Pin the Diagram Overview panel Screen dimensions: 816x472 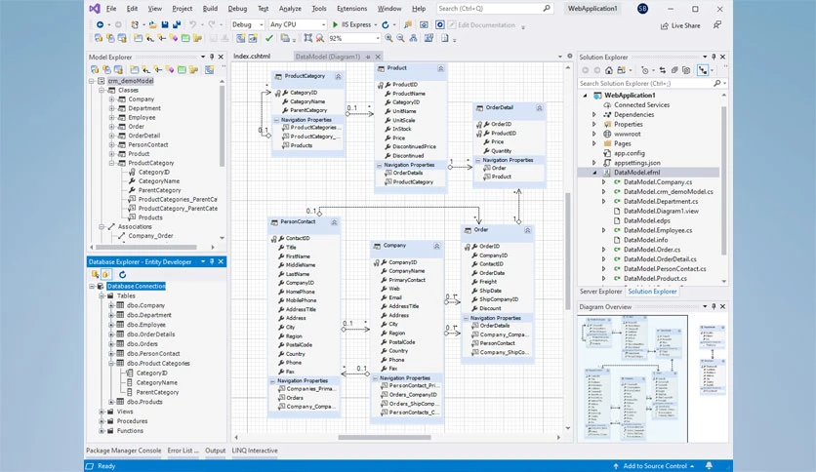(x=714, y=306)
